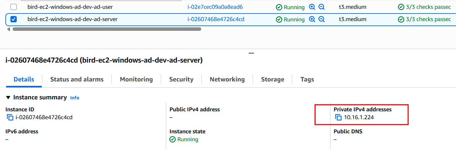Click zoom-out filter icon for ad-user Running state

point(321,7)
